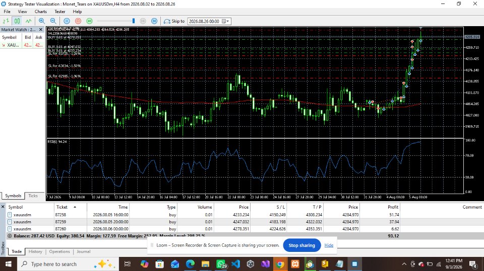Click the Bid column header in Market Watch
The height and width of the screenshot is (271, 484).
(28, 37)
